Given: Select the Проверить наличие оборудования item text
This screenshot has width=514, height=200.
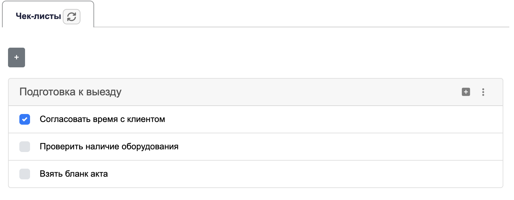Looking at the screenshot, I should tap(109, 147).
